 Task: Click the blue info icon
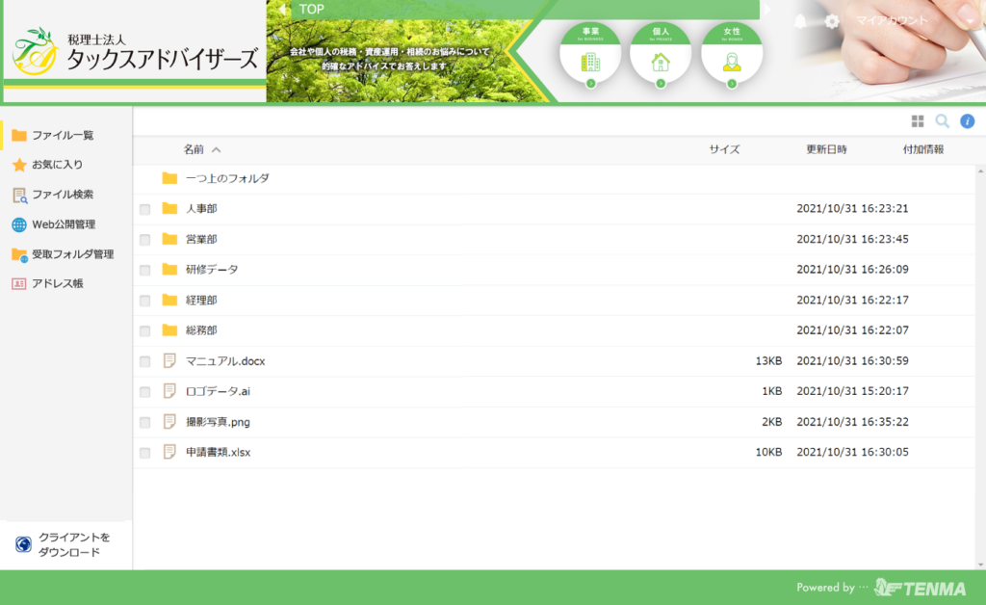tap(967, 121)
